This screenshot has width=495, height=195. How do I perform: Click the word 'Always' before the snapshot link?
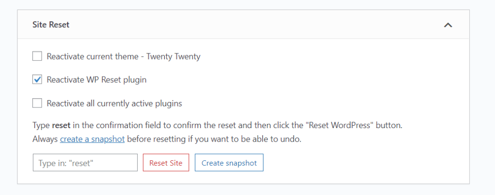(x=45, y=139)
